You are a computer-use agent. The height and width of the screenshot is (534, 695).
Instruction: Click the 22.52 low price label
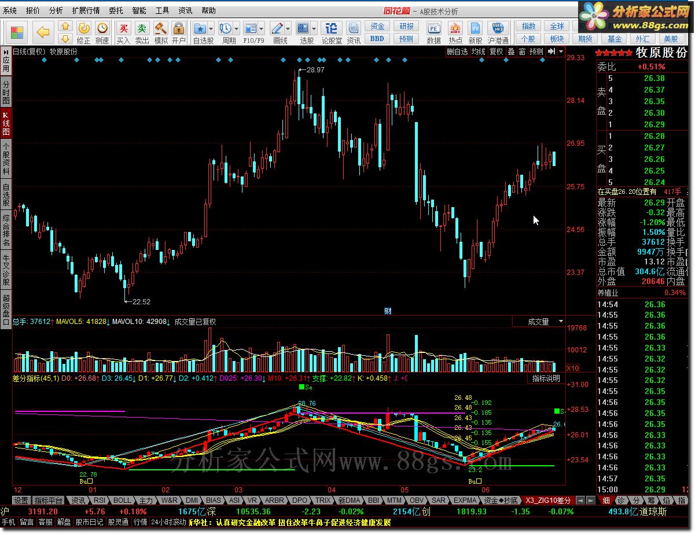(141, 301)
